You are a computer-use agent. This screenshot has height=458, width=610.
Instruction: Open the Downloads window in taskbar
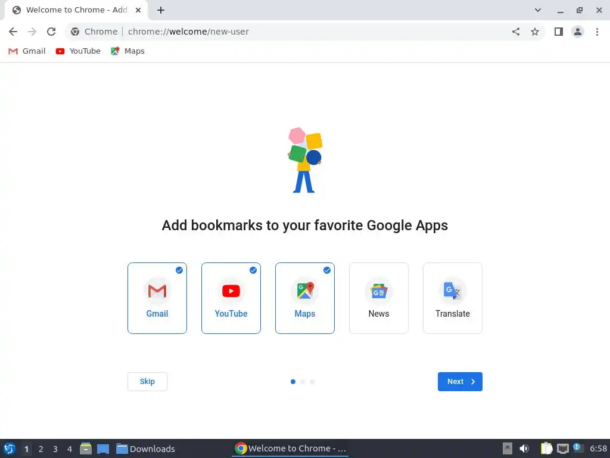146,448
